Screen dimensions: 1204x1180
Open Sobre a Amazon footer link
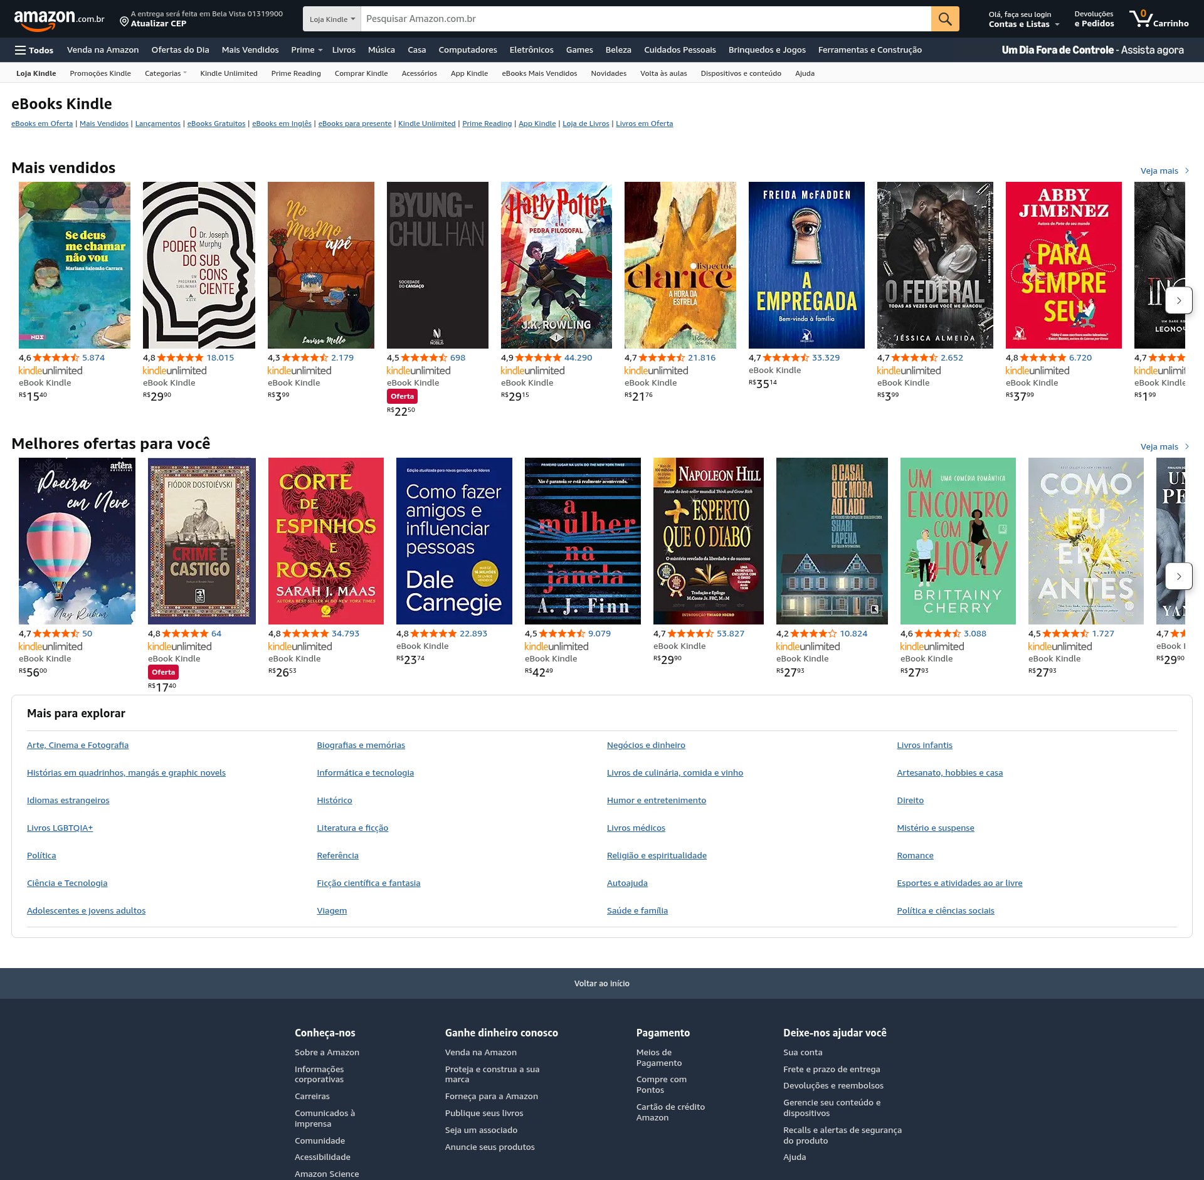coord(327,1052)
